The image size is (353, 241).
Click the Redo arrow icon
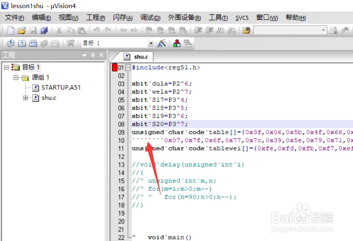(108, 30)
